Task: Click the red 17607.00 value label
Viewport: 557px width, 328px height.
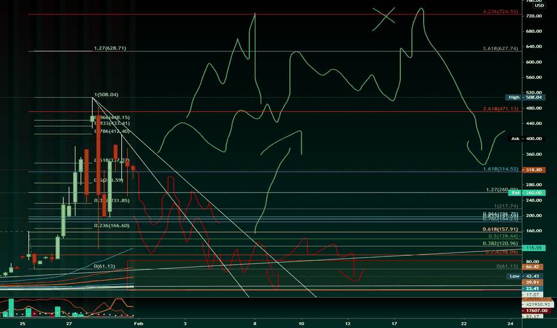Action: pyautogui.click(x=537, y=311)
